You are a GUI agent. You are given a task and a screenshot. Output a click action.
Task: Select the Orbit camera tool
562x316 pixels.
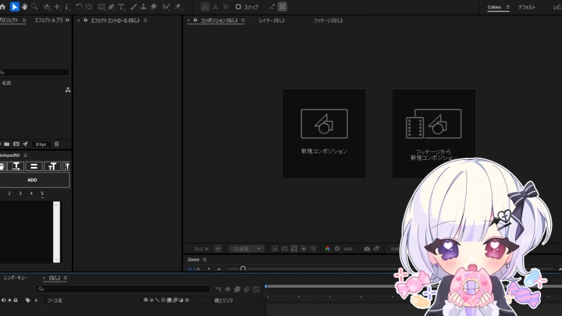pos(47,7)
